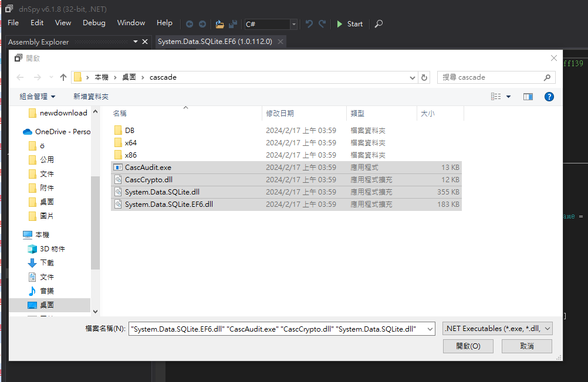Sort by 名稱 column header

(x=186, y=113)
